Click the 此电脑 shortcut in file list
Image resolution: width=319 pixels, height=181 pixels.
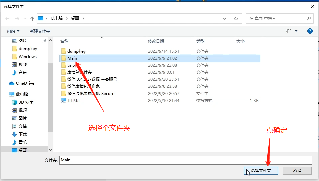click(73, 101)
